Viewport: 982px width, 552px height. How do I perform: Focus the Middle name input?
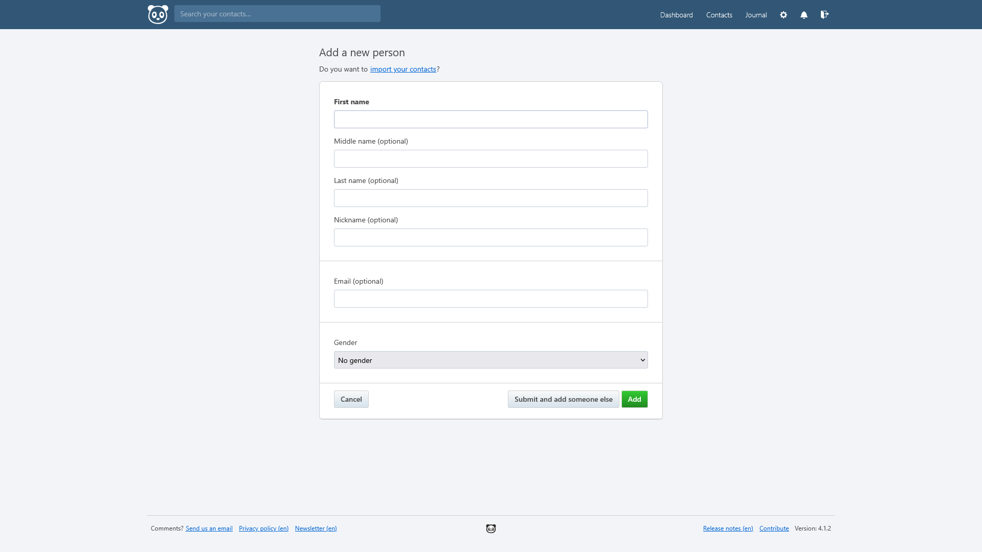point(491,158)
